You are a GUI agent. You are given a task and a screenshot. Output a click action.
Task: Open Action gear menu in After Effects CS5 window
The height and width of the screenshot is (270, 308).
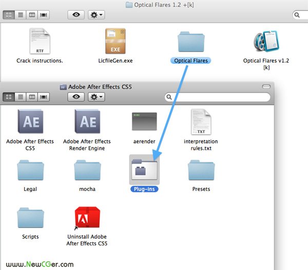pyautogui.click(x=97, y=97)
